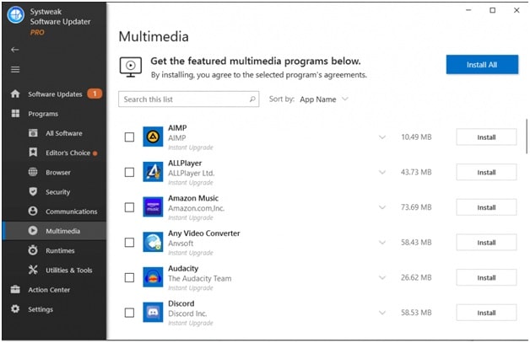The width and height of the screenshot is (530, 343).
Task: Install Audacity
Action: [x=486, y=277]
